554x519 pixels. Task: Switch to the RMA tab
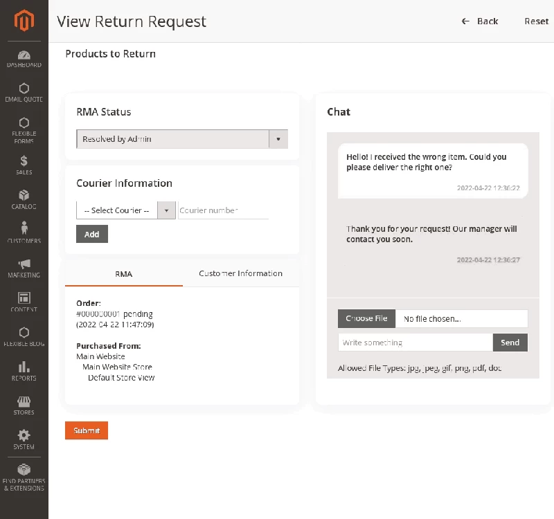124,274
